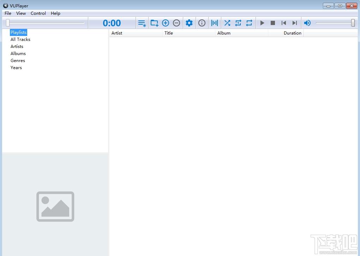Click the seek position slider handle

[x=8, y=23]
